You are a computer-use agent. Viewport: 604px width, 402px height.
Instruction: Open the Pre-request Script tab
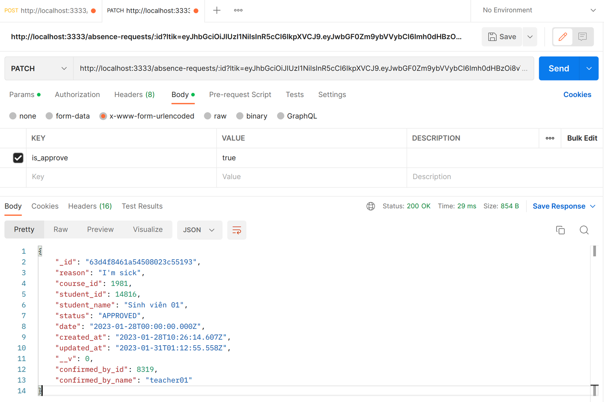pos(240,94)
